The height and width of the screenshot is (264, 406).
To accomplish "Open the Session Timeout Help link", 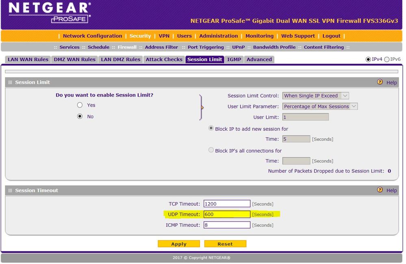I will tap(391, 190).
